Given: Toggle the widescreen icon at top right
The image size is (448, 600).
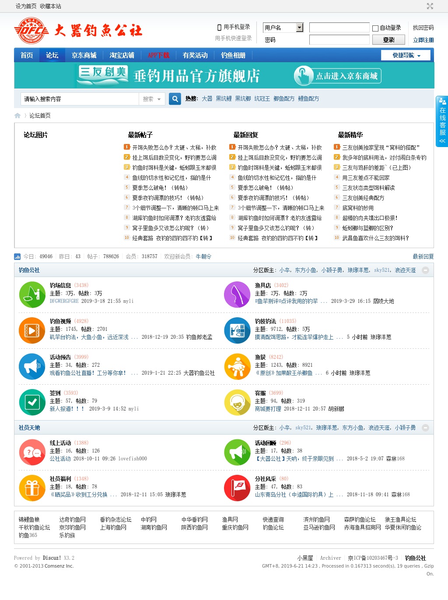Looking at the screenshot, I should point(430,6).
